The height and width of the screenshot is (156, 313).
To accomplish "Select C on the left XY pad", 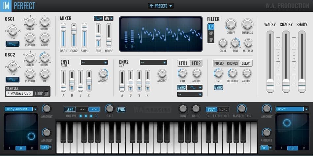I will coord(32,148).
